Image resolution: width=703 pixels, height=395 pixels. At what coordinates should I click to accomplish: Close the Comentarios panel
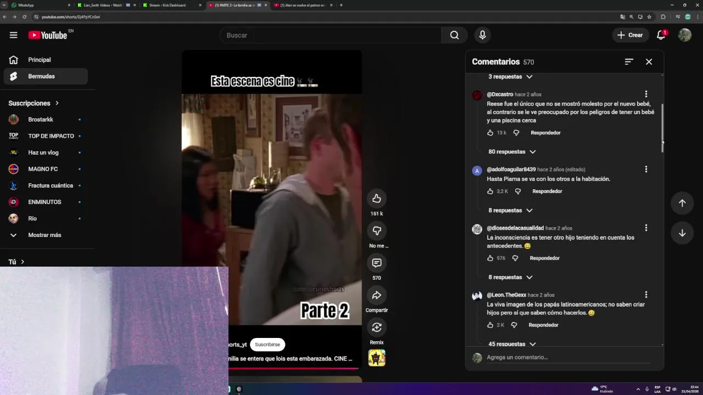649,62
